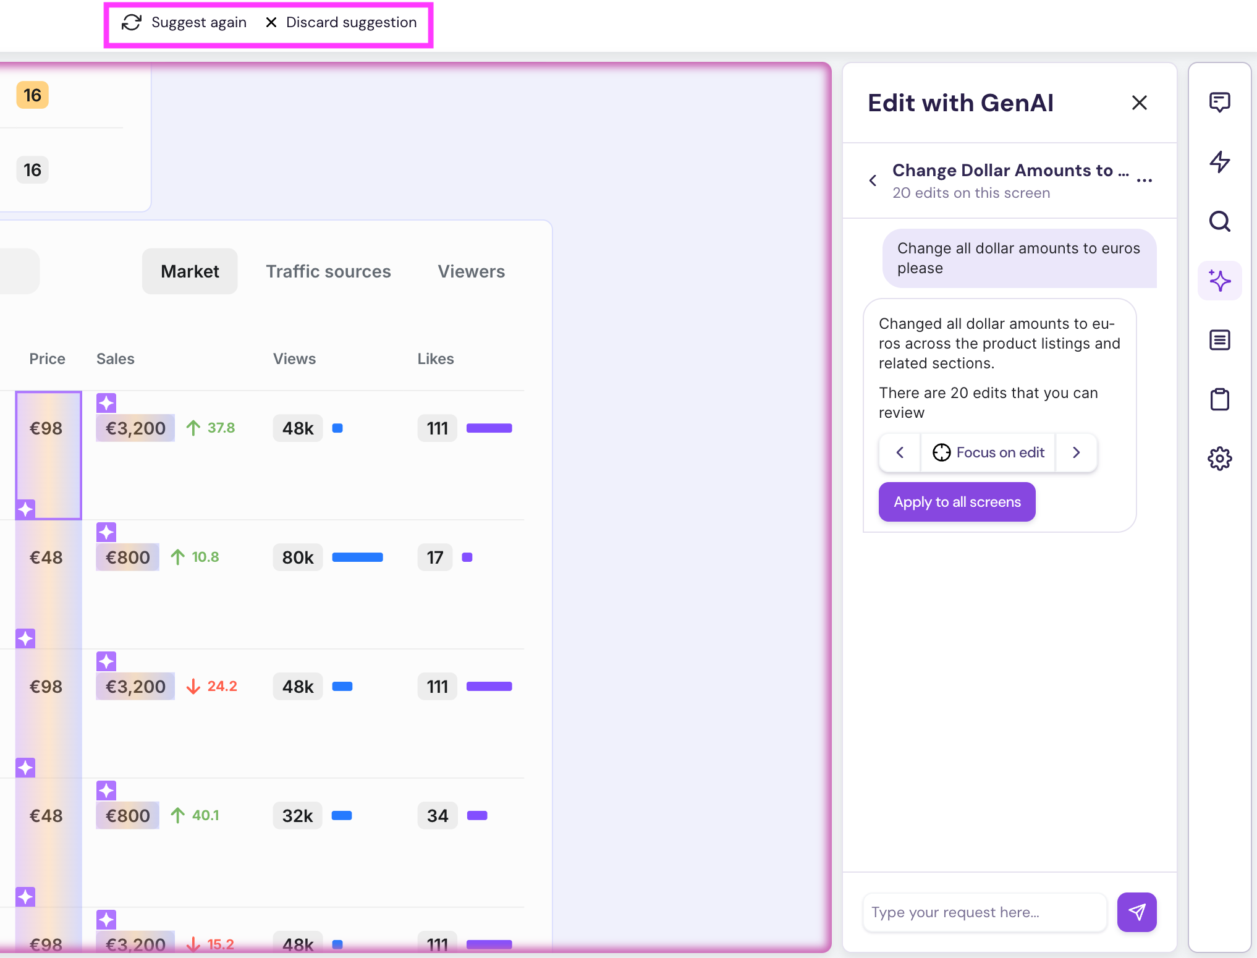Image resolution: width=1257 pixels, height=958 pixels.
Task: Click the request input field
Action: [x=985, y=912]
